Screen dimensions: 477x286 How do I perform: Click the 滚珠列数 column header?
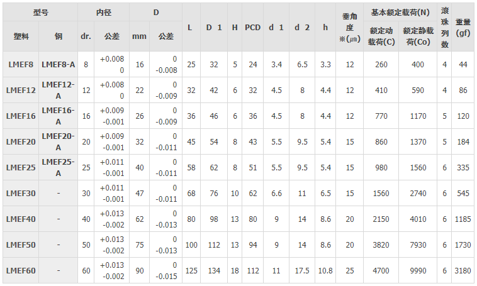pyautogui.click(x=445, y=28)
